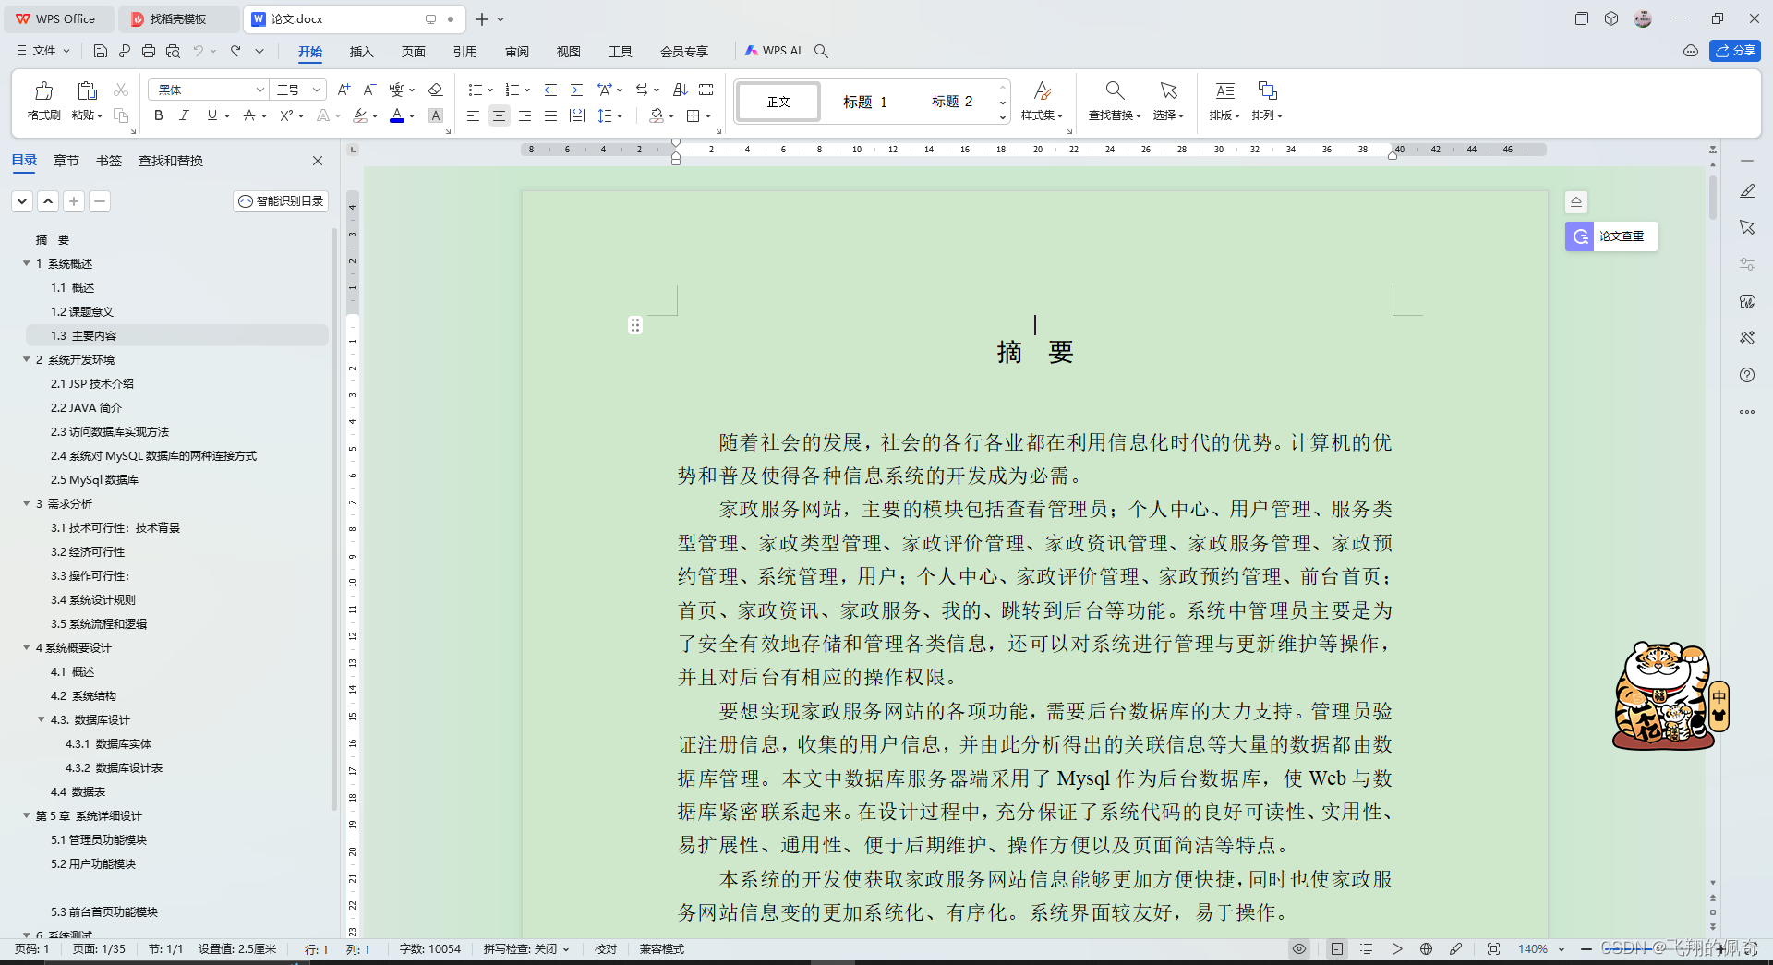Click the WPS AI button
Screen dimensions: 1773x965
[x=774, y=51]
